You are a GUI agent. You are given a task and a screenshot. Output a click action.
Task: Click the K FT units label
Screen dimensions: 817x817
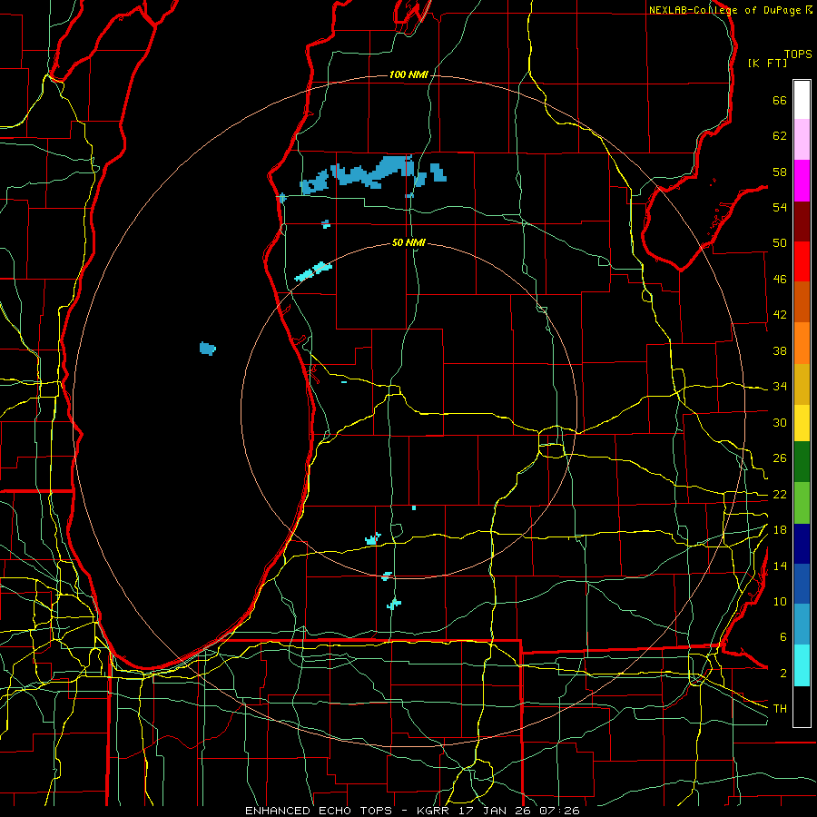point(767,63)
